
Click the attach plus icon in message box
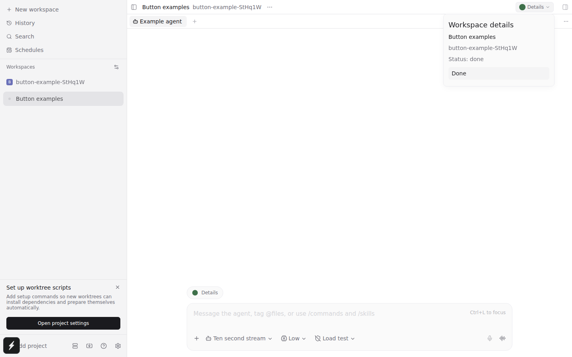[197, 338]
